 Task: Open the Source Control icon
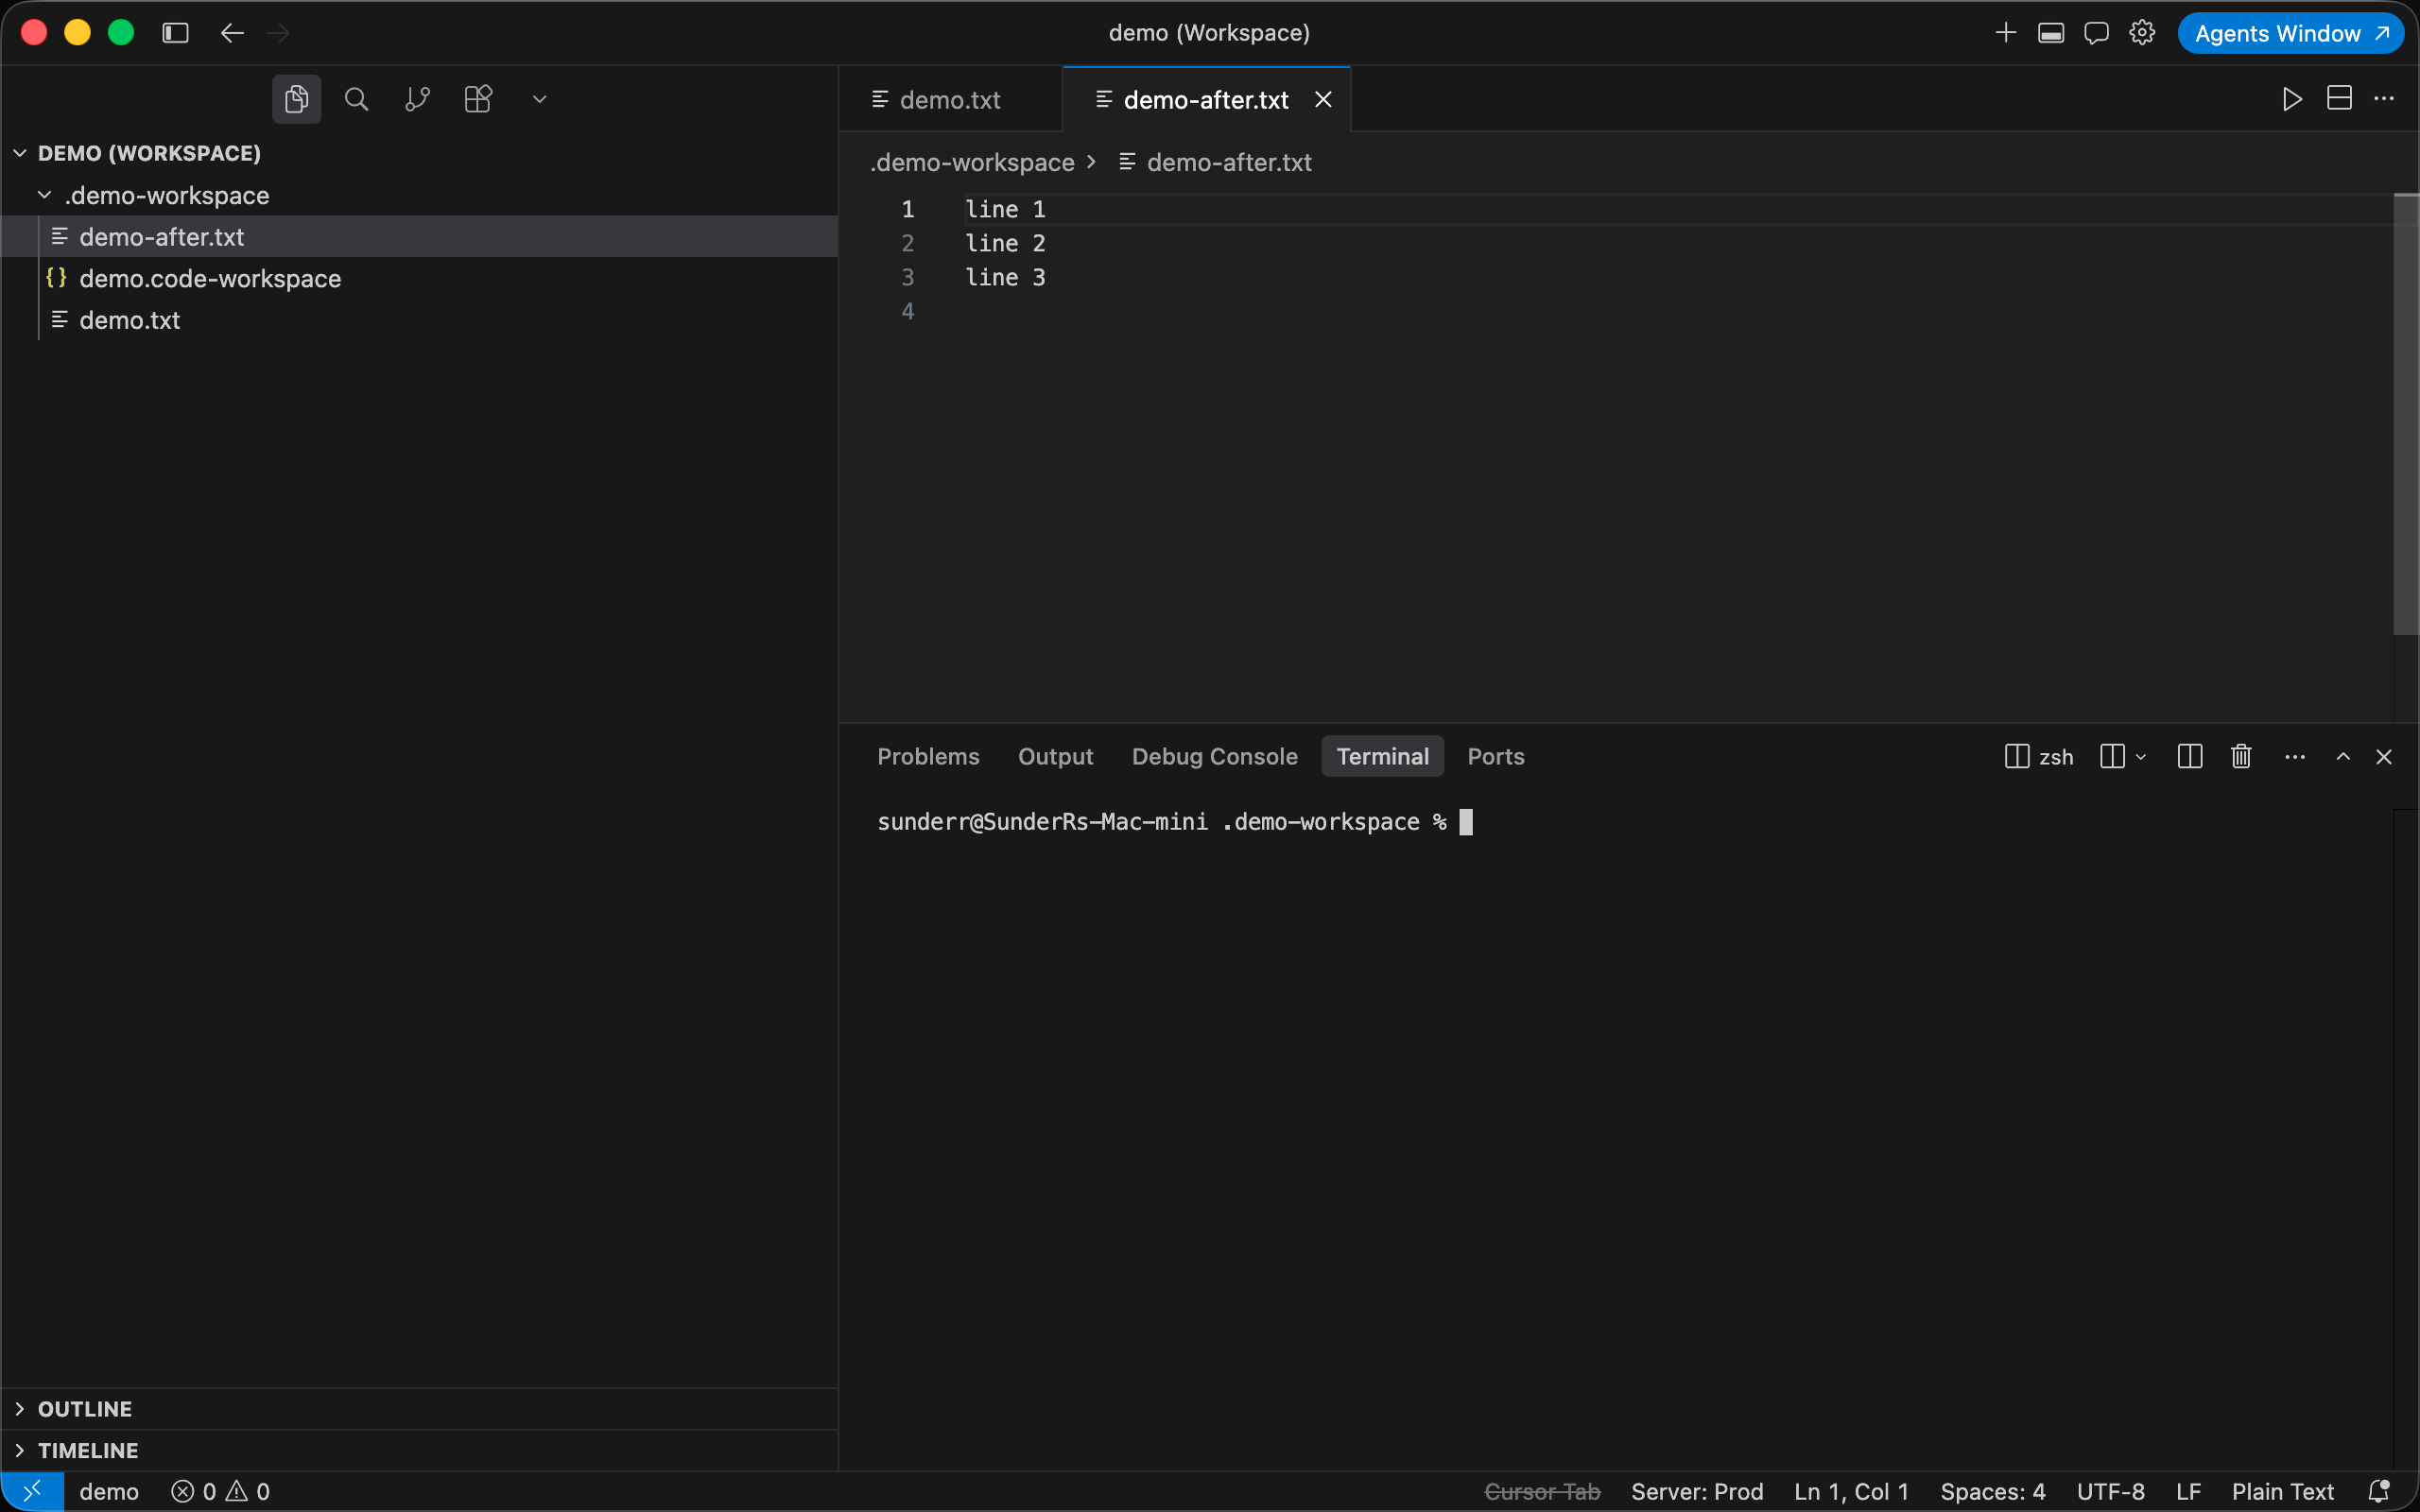pyautogui.click(x=417, y=99)
